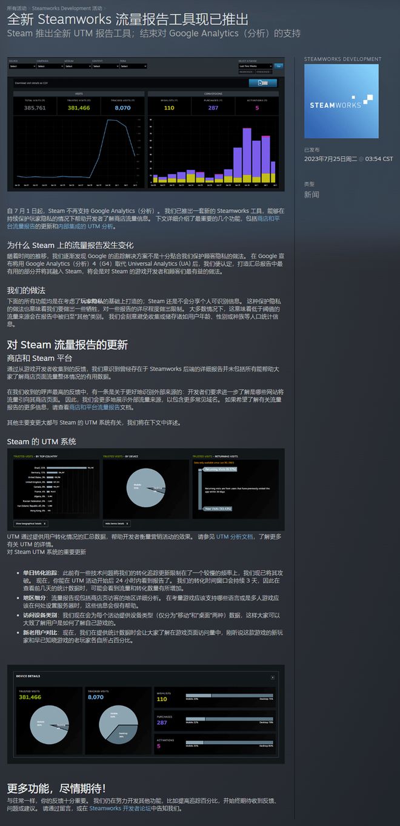Click the '新闻' category label
Screen dimensions: 400x826
click(x=312, y=195)
